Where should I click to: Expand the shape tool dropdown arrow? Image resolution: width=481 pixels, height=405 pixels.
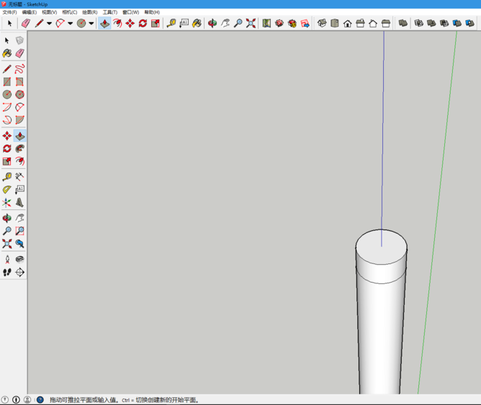91,23
